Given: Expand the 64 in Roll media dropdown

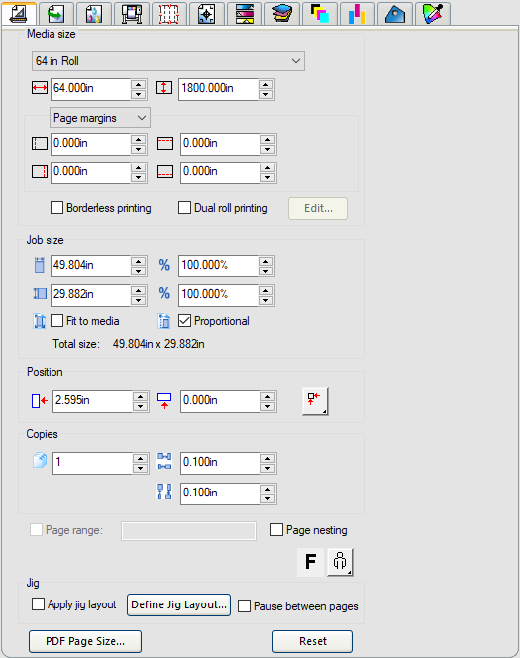Looking at the screenshot, I should click(x=168, y=61).
